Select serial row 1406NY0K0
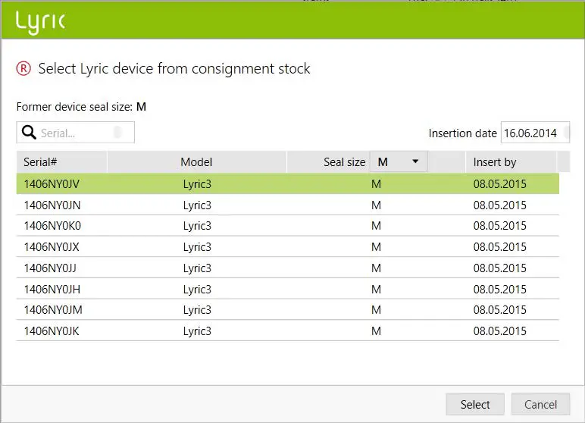The height and width of the screenshot is (423, 585). click(288, 225)
